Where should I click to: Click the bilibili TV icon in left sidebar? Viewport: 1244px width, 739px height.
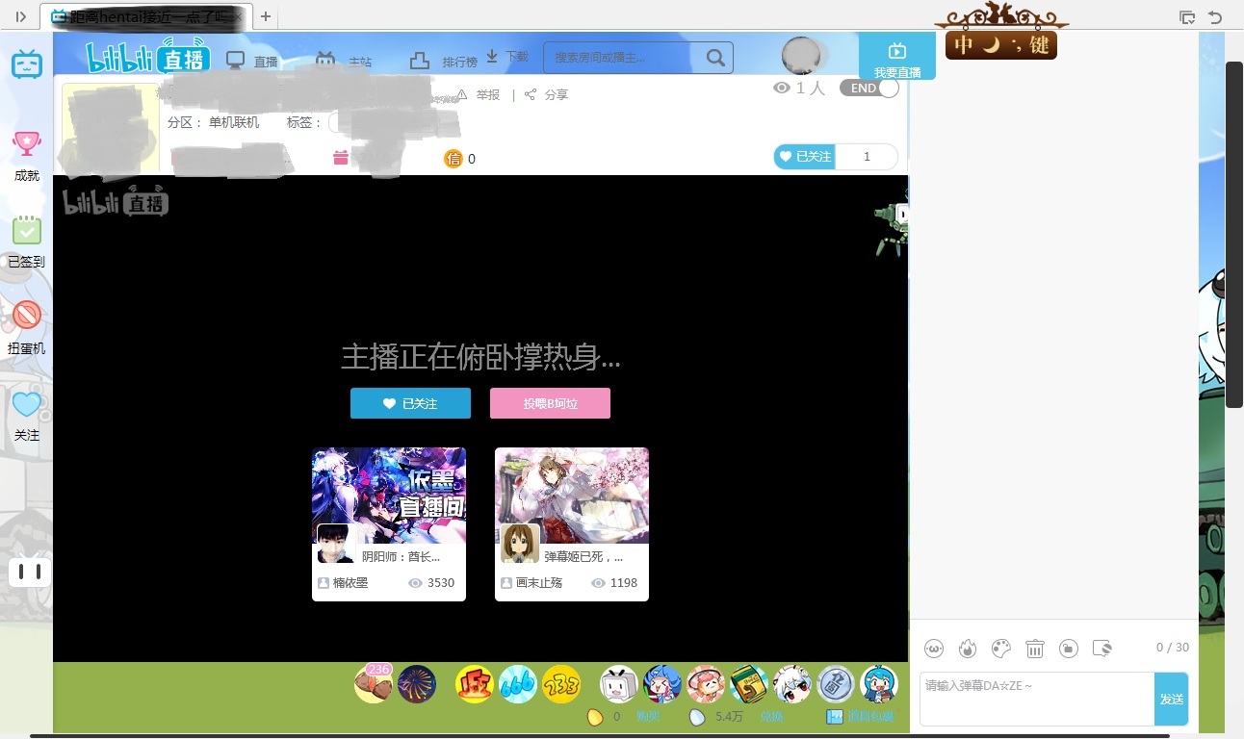point(27,64)
